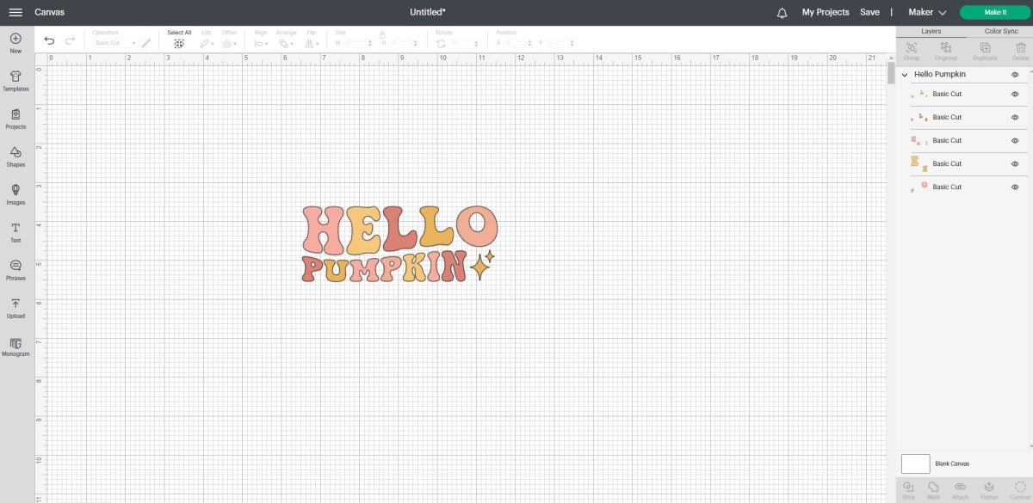Toggle visibility of third Basic Cut layer
The width and height of the screenshot is (1033, 503).
tap(1015, 140)
